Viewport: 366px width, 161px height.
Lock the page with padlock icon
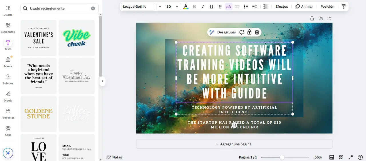312,18
